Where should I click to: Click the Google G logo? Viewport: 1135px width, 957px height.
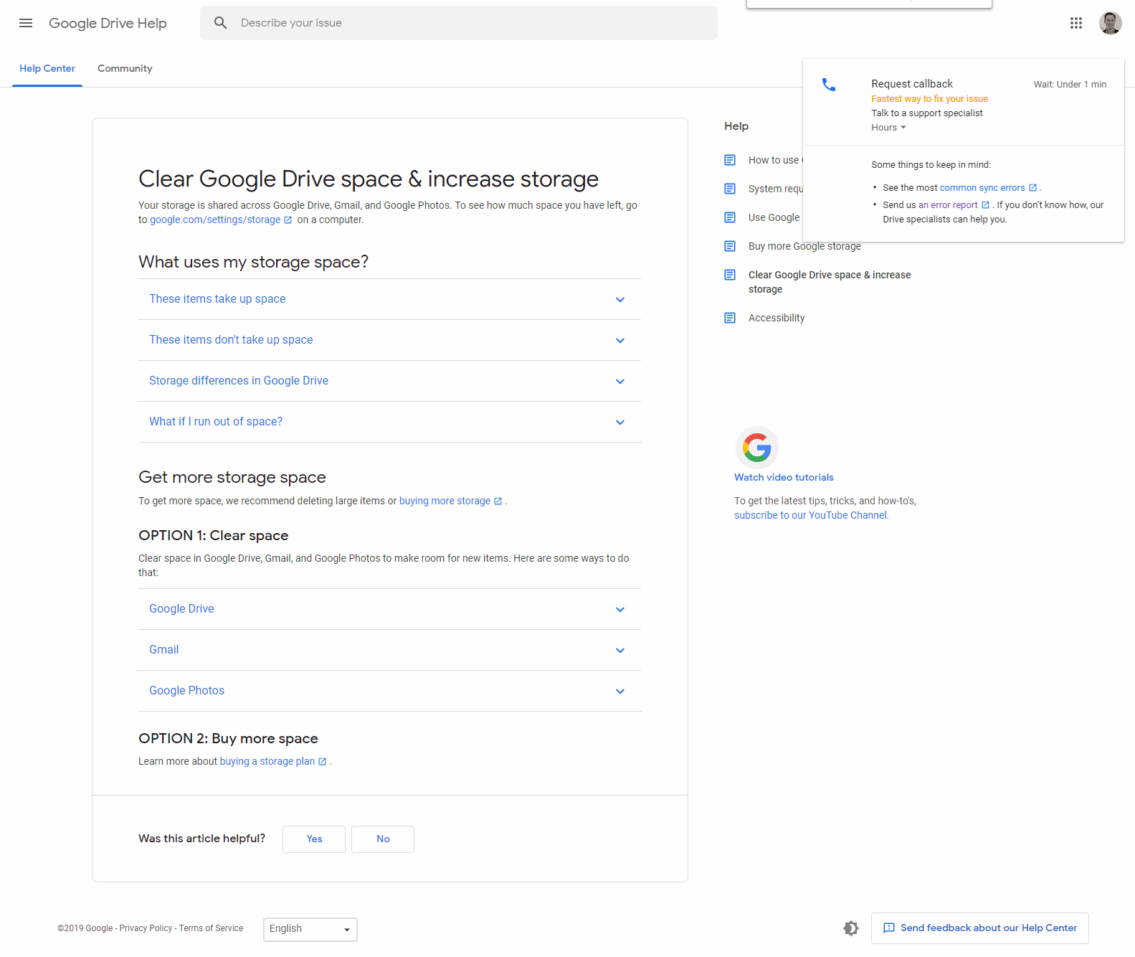tap(756, 448)
